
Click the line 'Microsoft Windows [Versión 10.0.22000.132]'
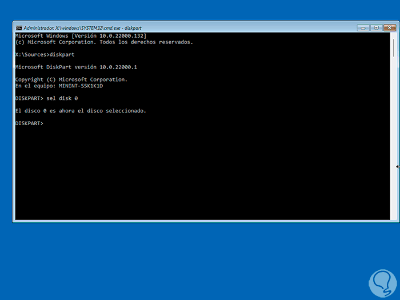coord(81,36)
